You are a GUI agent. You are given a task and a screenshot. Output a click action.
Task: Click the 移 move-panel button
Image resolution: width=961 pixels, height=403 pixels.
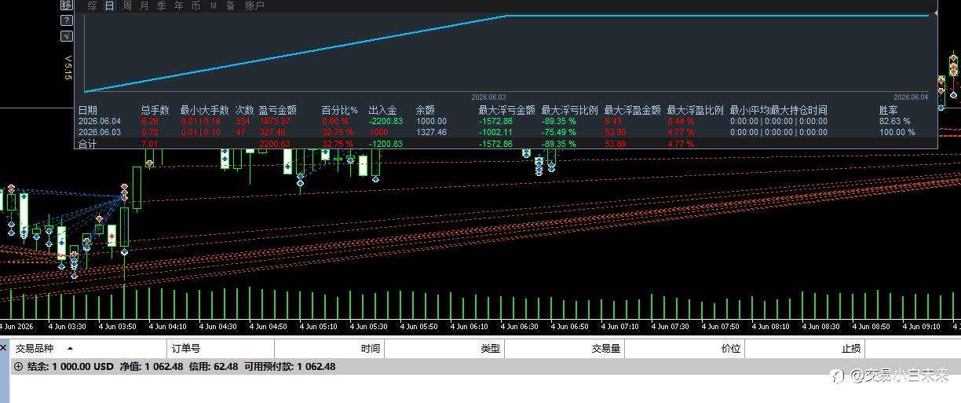click(66, 5)
